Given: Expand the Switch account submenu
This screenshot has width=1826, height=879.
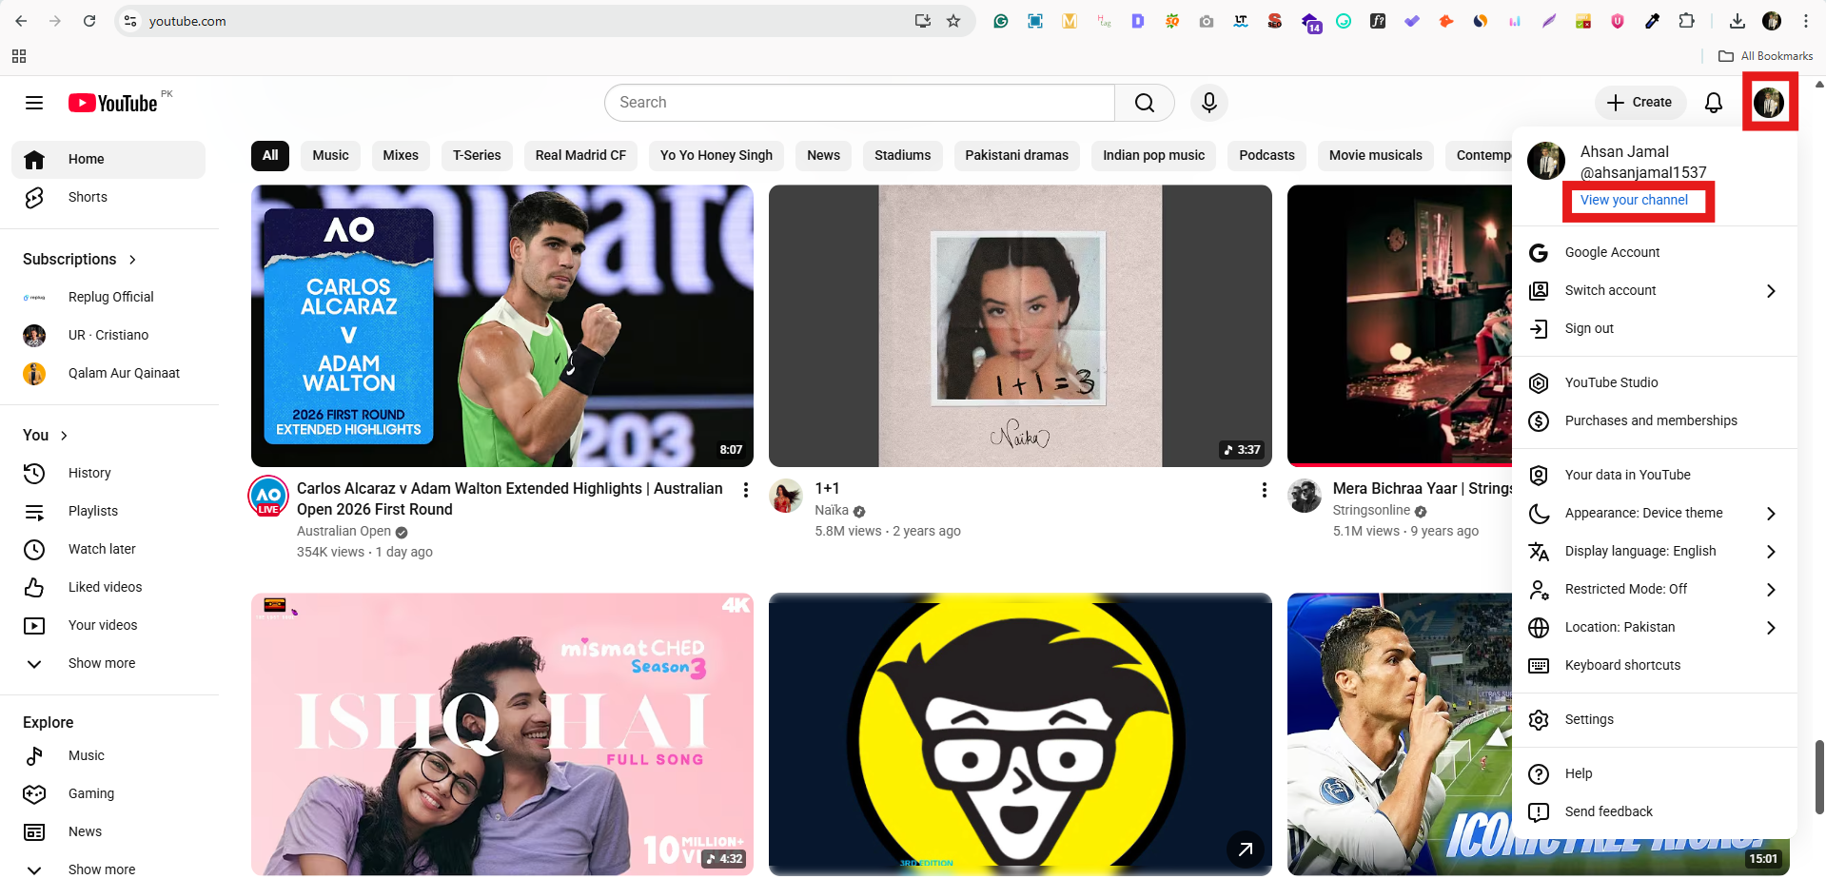Looking at the screenshot, I should [x=1610, y=290].
